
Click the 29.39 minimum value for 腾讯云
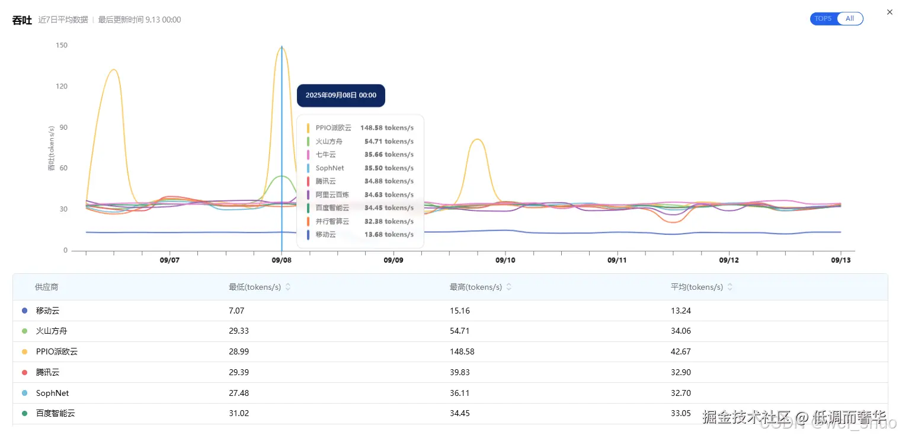[x=239, y=372]
